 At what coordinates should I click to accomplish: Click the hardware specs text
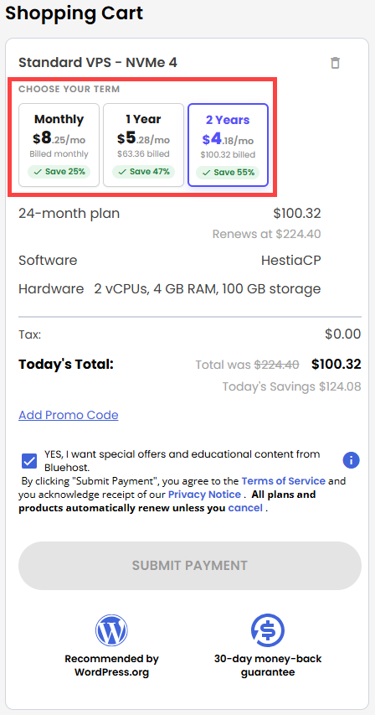(x=208, y=289)
